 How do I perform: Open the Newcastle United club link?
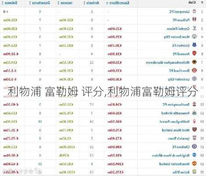pos(175,113)
